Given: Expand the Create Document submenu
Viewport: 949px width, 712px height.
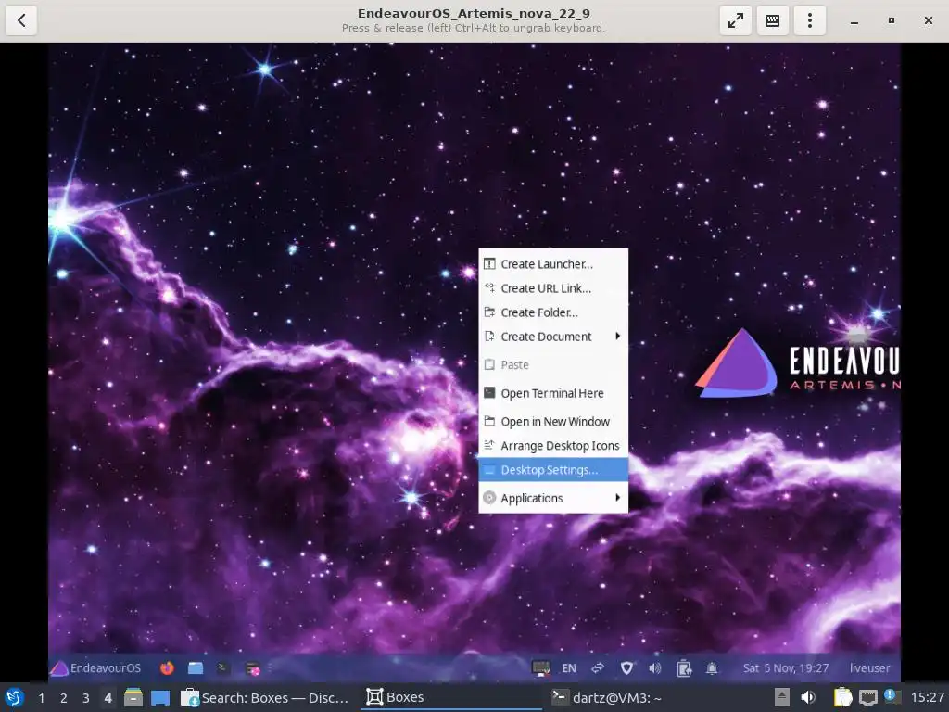Looking at the screenshot, I should pos(553,337).
